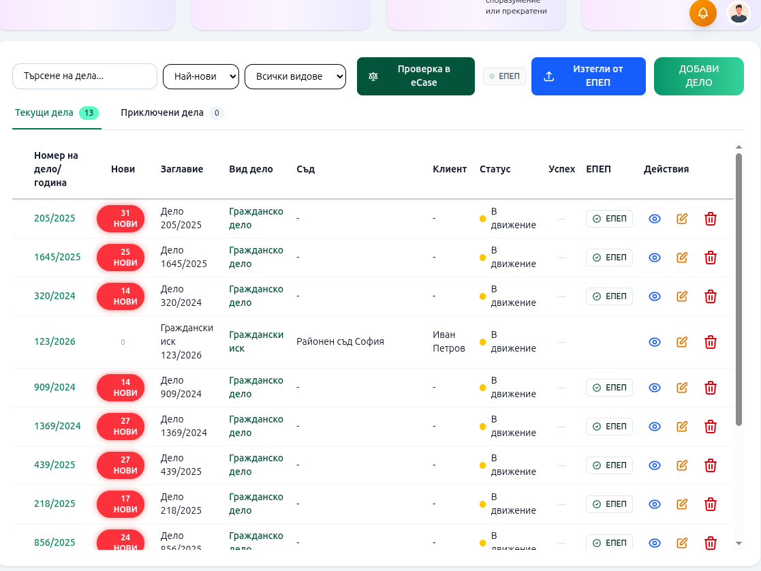Click the ДОБАВИ ДЕЛО button
The width and height of the screenshot is (761, 571).
[699, 76]
